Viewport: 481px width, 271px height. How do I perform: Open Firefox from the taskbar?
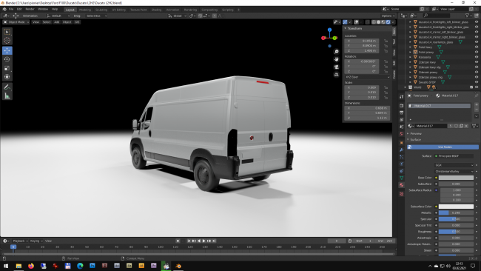click(31, 266)
